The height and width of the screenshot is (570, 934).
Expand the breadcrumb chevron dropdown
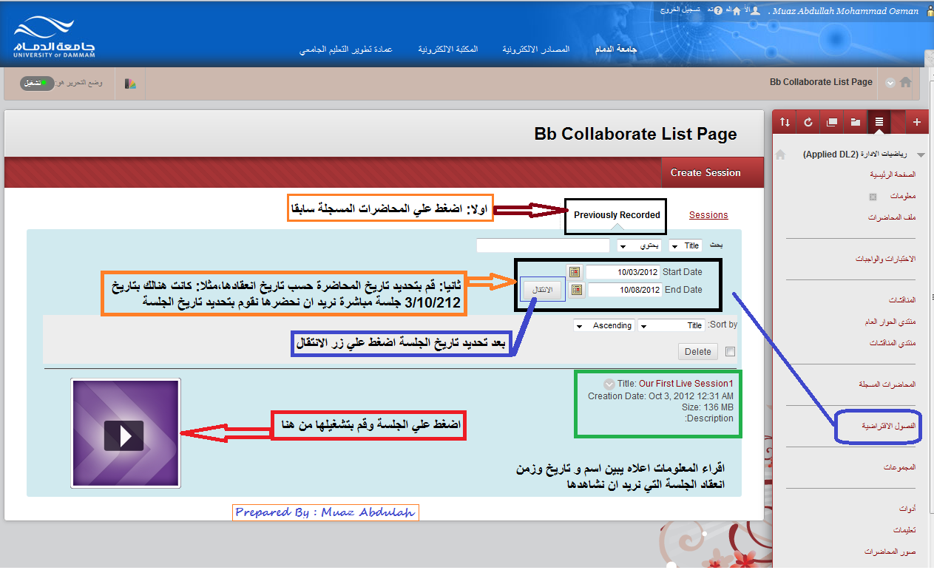pyautogui.click(x=890, y=83)
